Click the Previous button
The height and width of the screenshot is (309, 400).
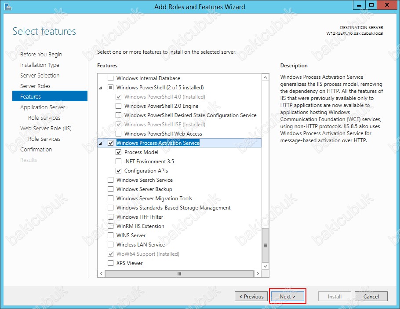(x=251, y=297)
